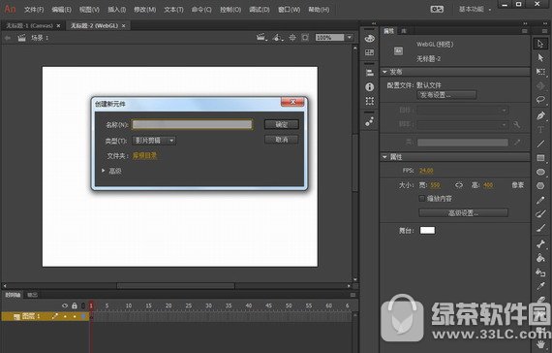Open the stage zoom percentage dropdown arrow

(350, 37)
